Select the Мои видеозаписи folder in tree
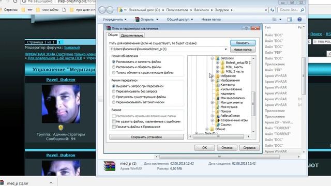Image resolution: width=331 pixels, height=186 pixels. 233,98
